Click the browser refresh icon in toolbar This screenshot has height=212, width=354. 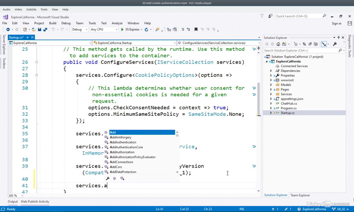pos(146,30)
